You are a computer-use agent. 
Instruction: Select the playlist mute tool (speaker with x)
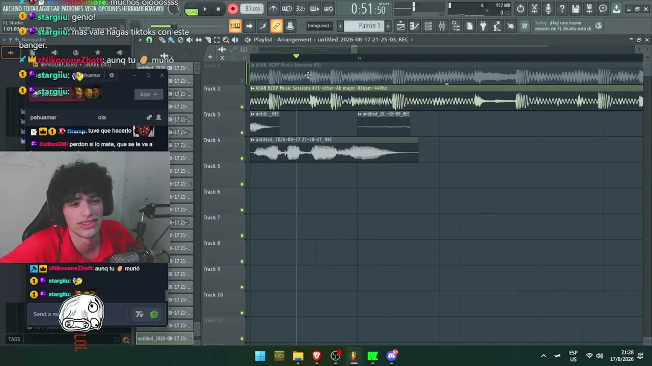point(189,40)
